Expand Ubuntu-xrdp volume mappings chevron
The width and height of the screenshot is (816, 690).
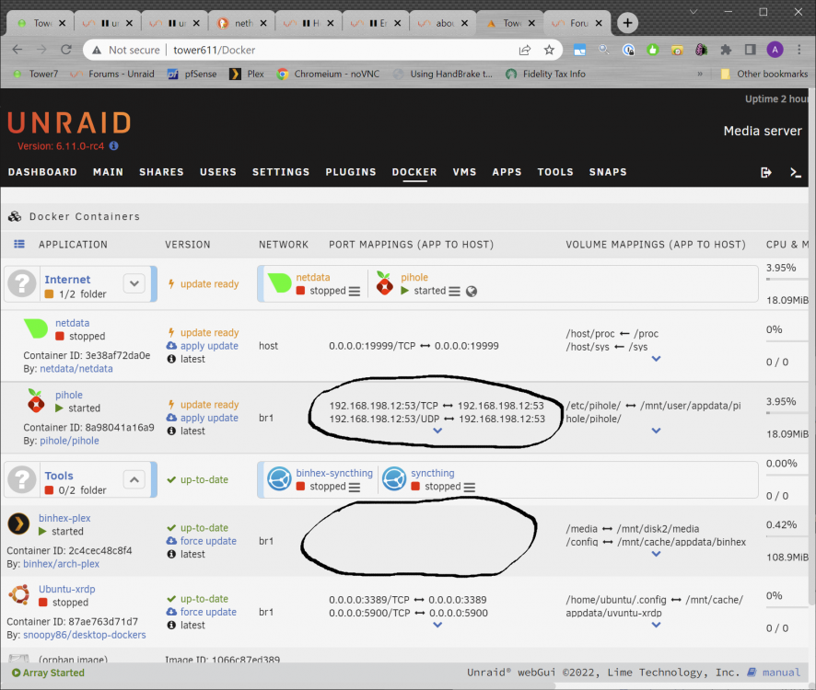pyautogui.click(x=657, y=625)
